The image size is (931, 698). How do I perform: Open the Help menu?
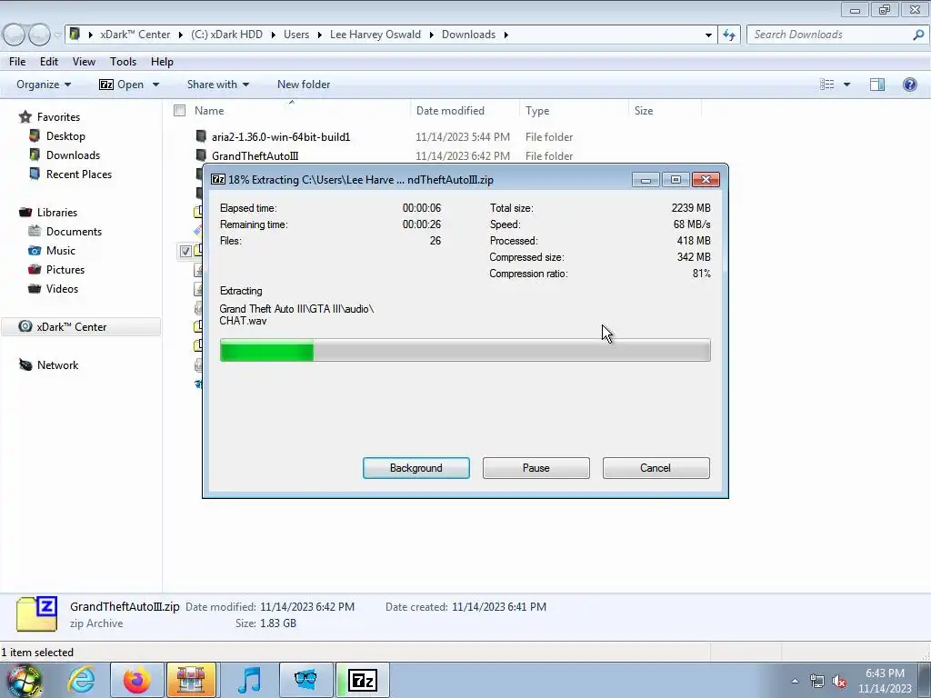[x=162, y=62]
